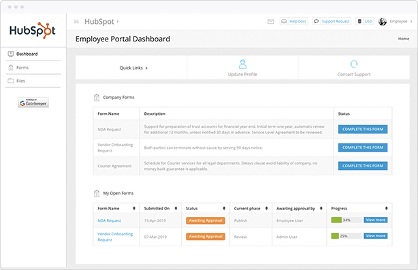This screenshot has width=418, height=270.
Task: Sort by Current phase column
Action: [267, 208]
